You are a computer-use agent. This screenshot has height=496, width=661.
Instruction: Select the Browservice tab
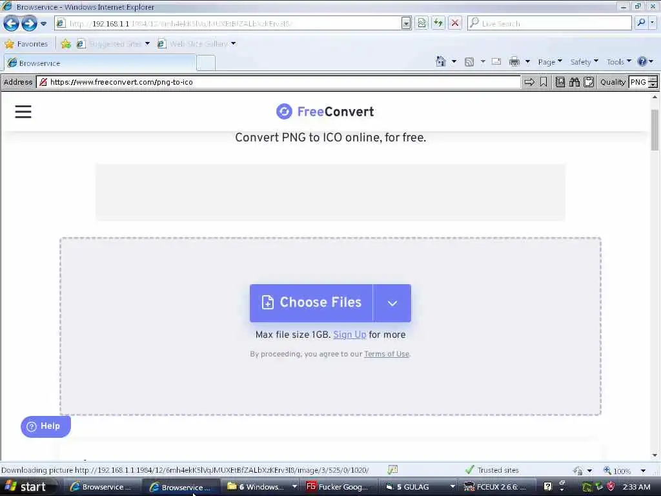pos(100,63)
